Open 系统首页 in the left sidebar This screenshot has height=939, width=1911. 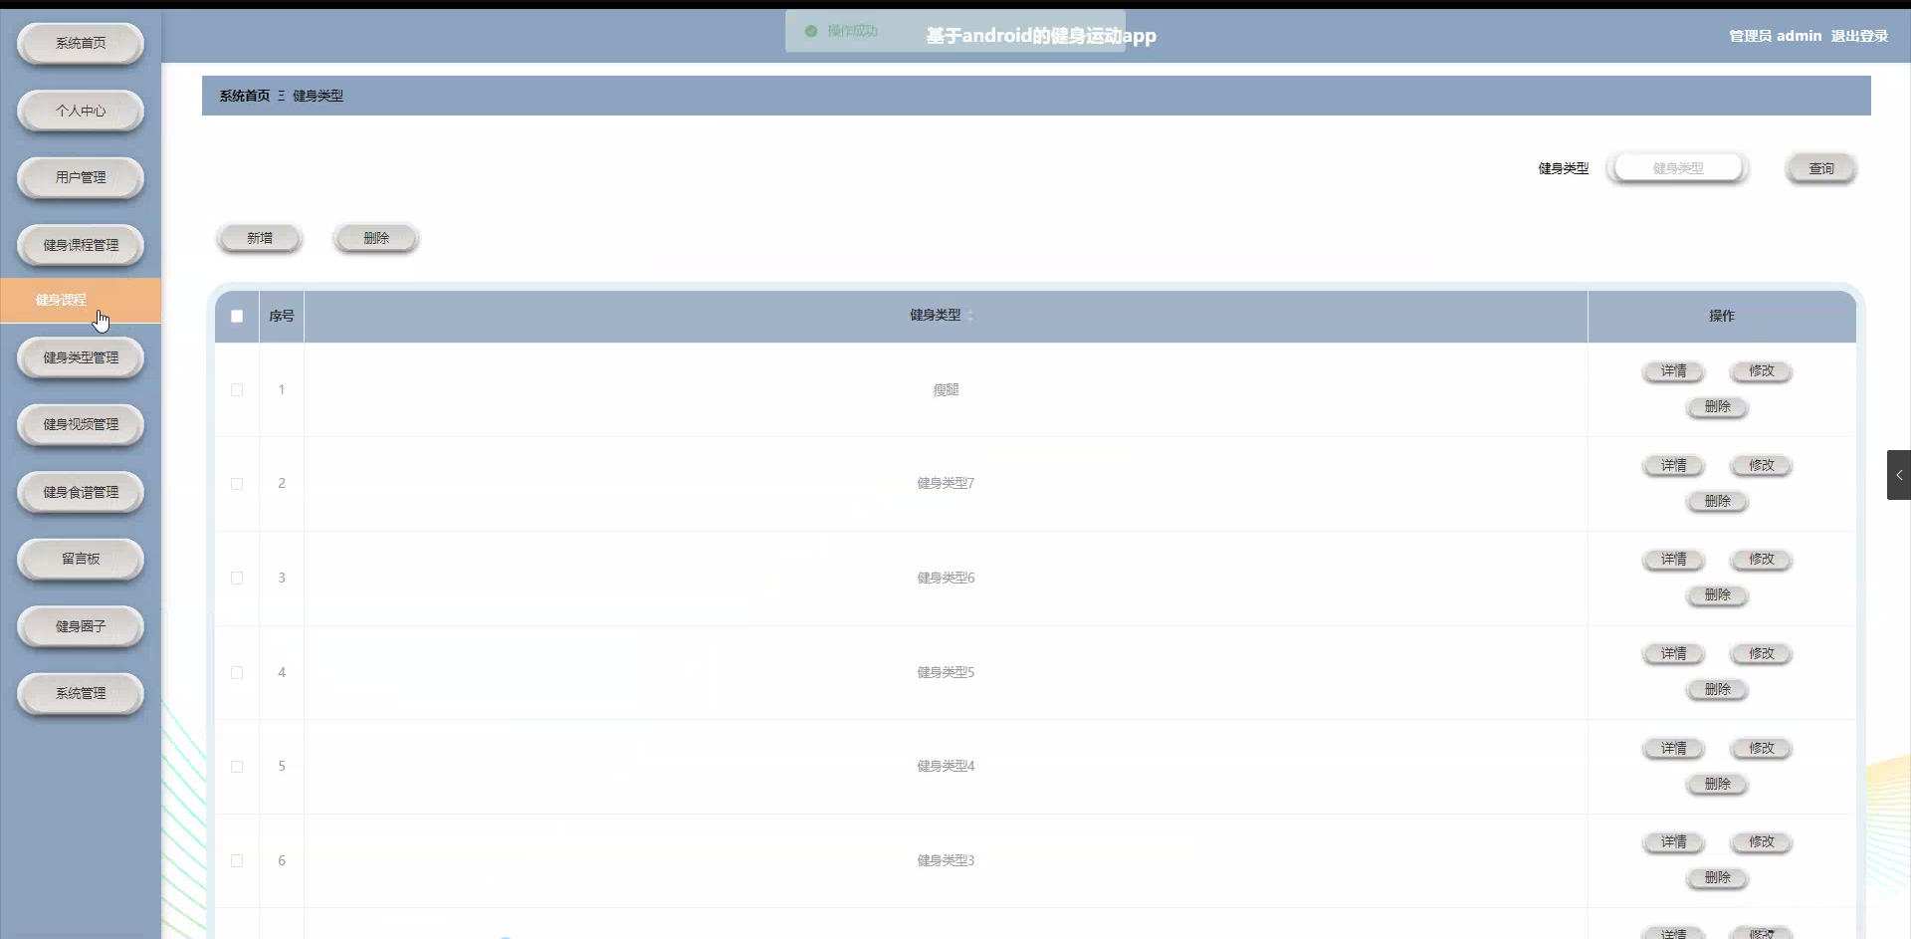click(81, 44)
